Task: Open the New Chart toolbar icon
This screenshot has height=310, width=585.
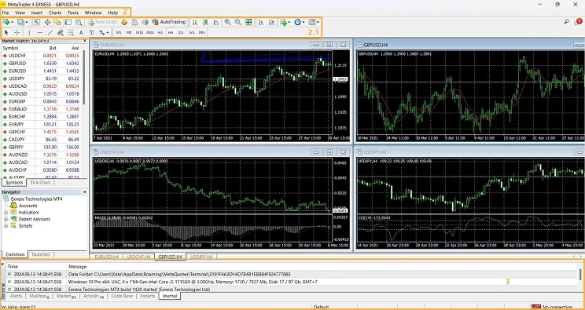Action: click(7, 22)
